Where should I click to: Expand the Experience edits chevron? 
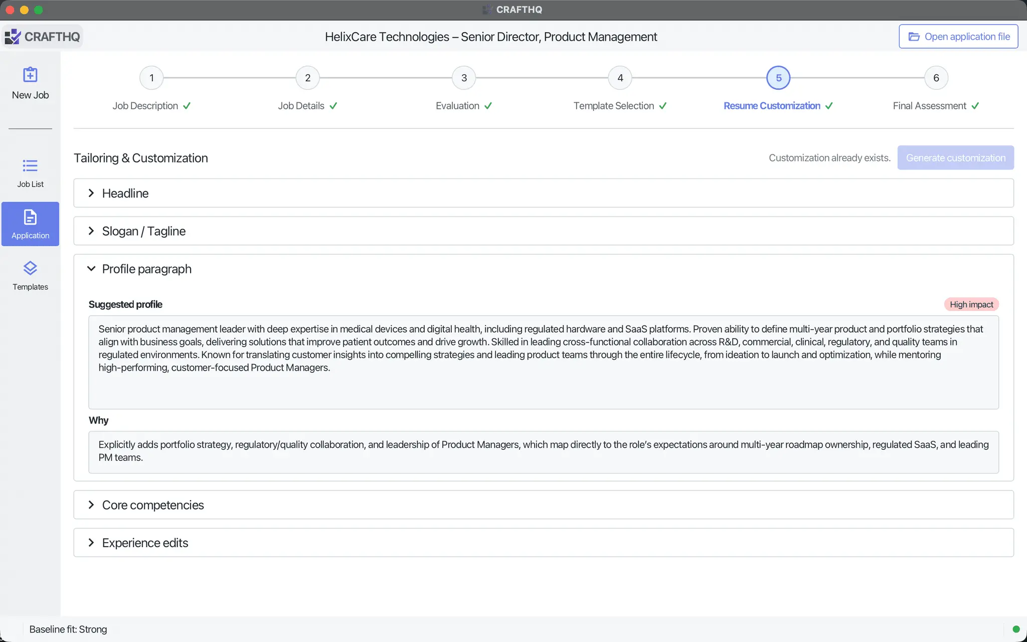(91, 543)
